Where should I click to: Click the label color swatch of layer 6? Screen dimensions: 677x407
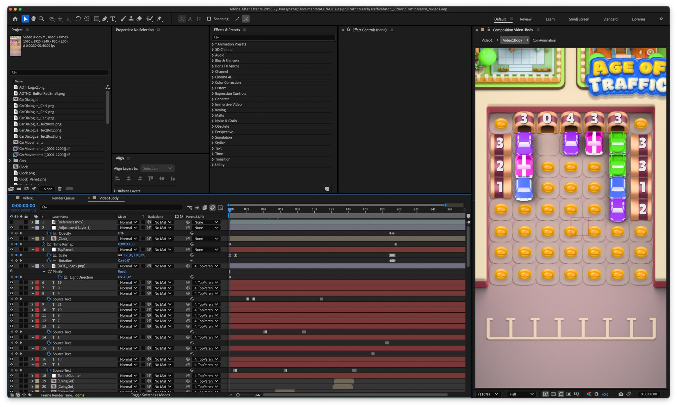pos(37,283)
